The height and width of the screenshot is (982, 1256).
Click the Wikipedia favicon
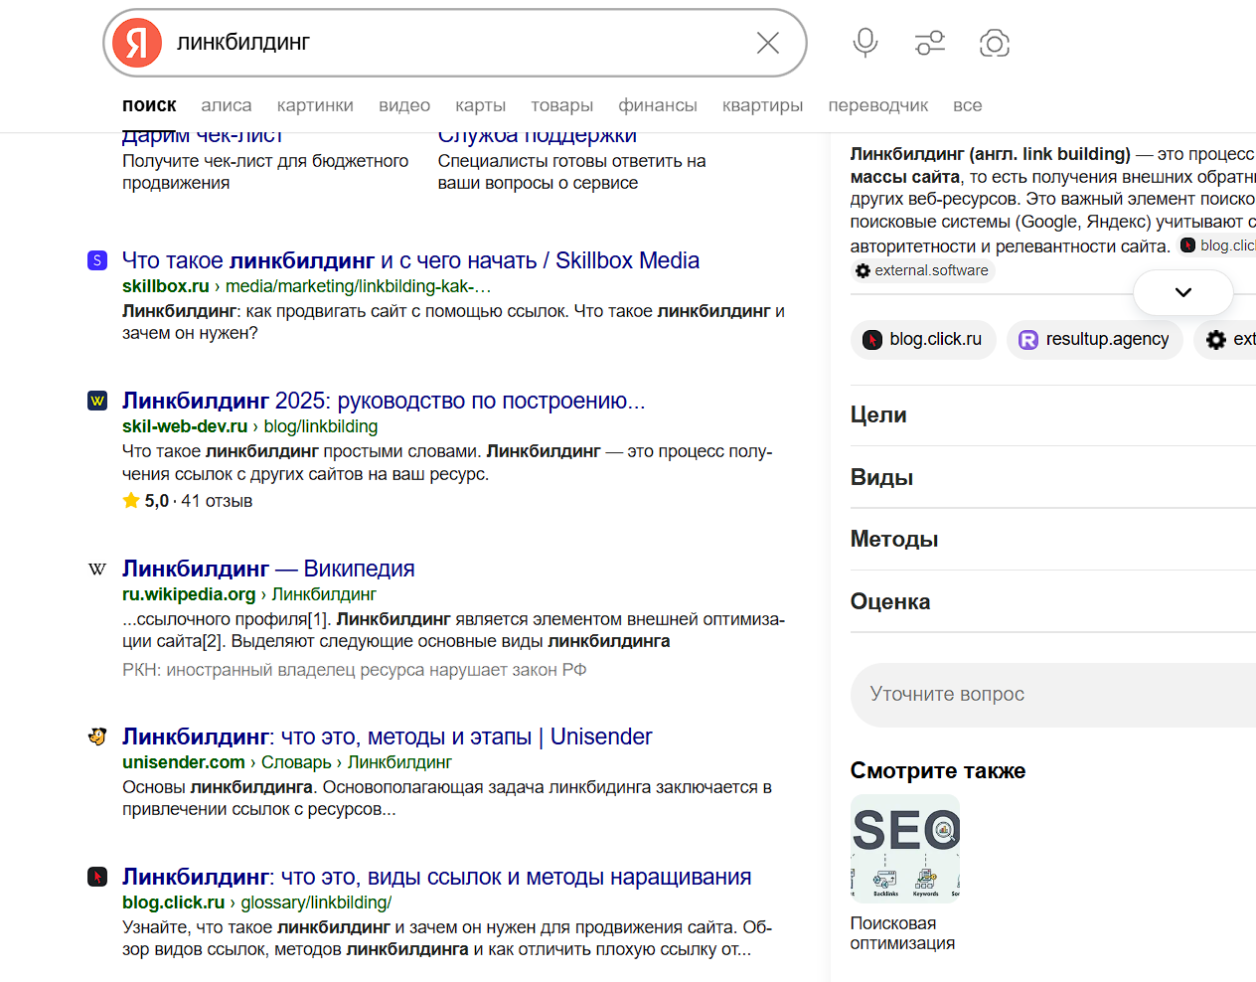[97, 569]
